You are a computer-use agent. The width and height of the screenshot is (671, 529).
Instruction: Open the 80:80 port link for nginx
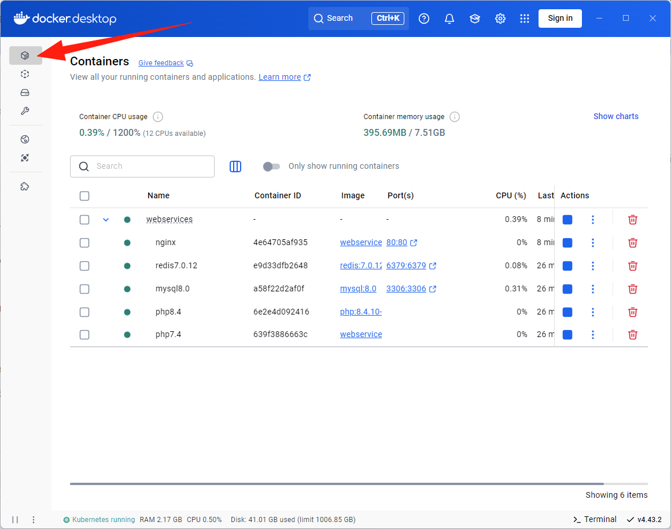[x=397, y=242]
